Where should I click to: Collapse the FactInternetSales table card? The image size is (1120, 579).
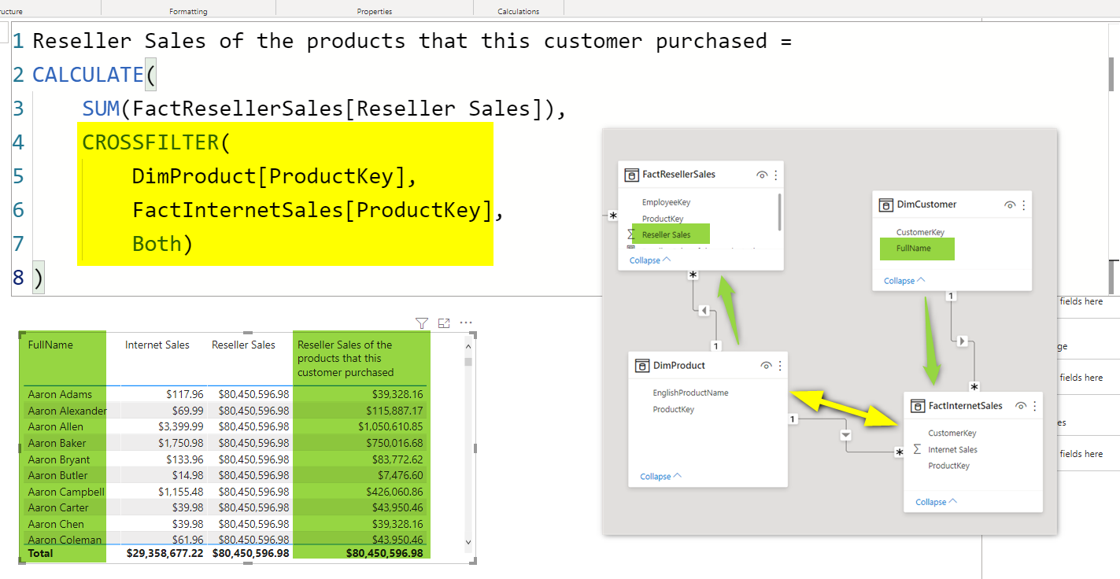[935, 502]
